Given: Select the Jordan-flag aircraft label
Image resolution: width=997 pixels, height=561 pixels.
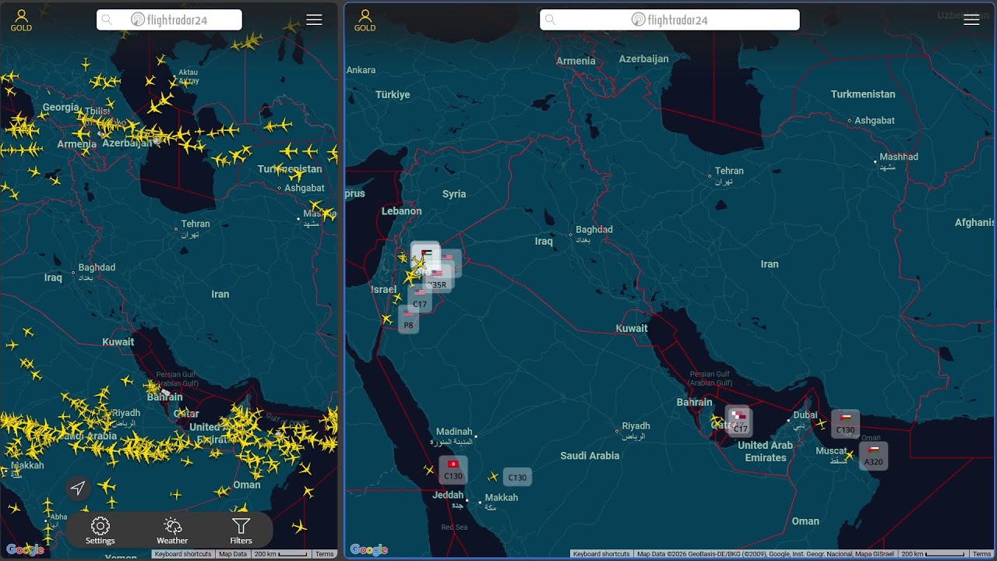Looking at the screenshot, I should pos(426,254).
